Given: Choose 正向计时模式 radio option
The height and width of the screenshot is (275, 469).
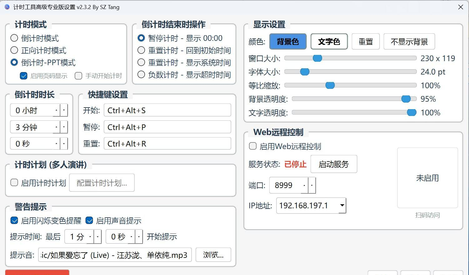Looking at the screenshot, I should [14, 51].
